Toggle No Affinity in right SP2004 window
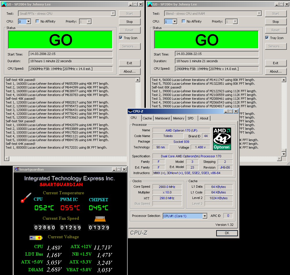Screen dimensions: 290x275 [183, 21]
